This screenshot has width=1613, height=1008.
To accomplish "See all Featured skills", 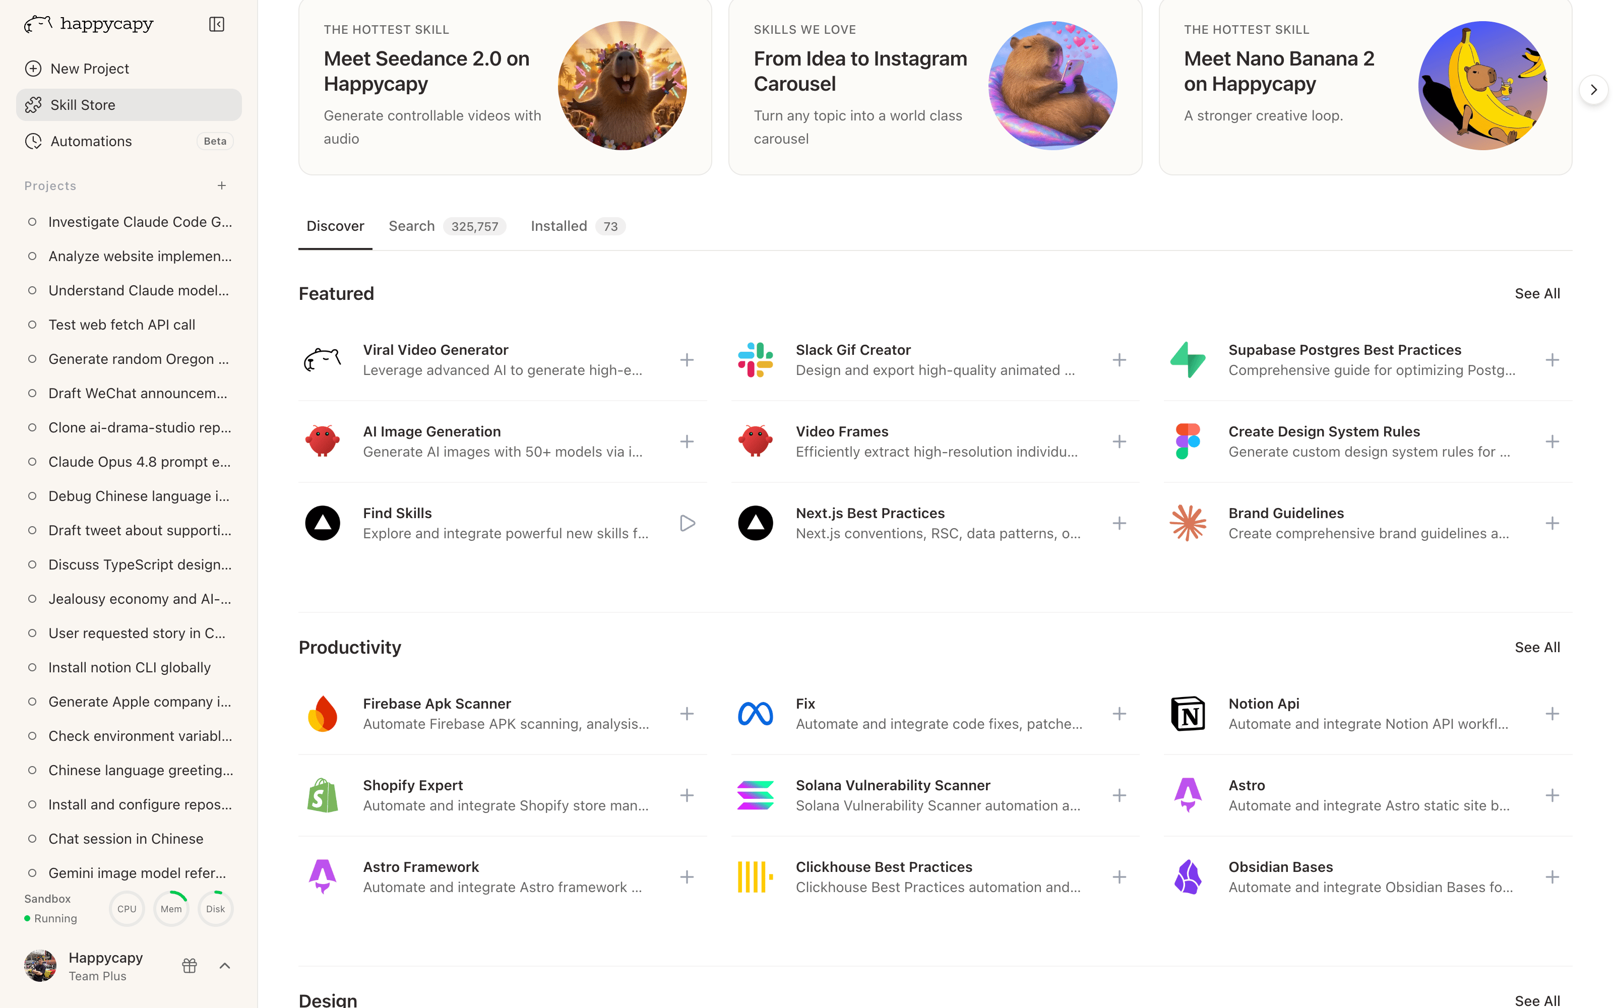I will pyautogui.click(x=1537, y=293).
